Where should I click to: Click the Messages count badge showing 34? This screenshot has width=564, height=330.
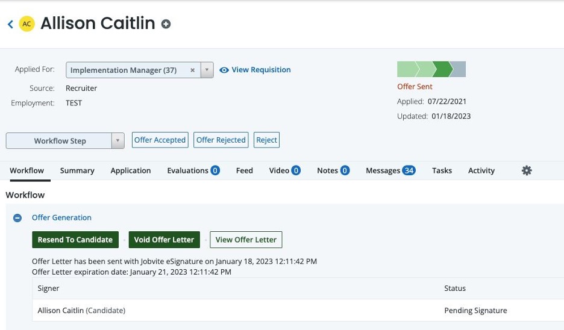pyautogui.click(x=409, y=170)
